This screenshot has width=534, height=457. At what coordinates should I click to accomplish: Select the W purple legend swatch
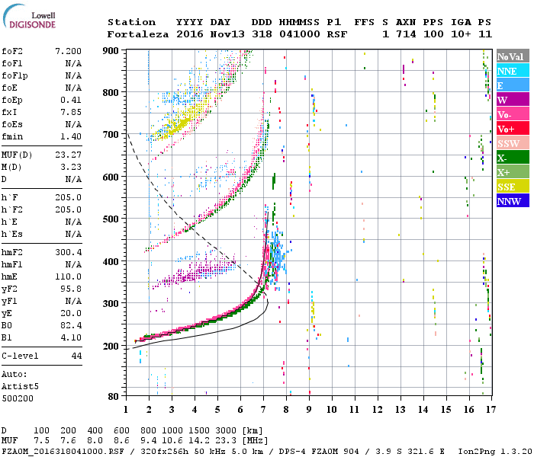point(513,100)
